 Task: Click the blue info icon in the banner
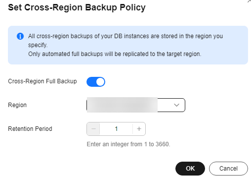[x=20, y=36]
